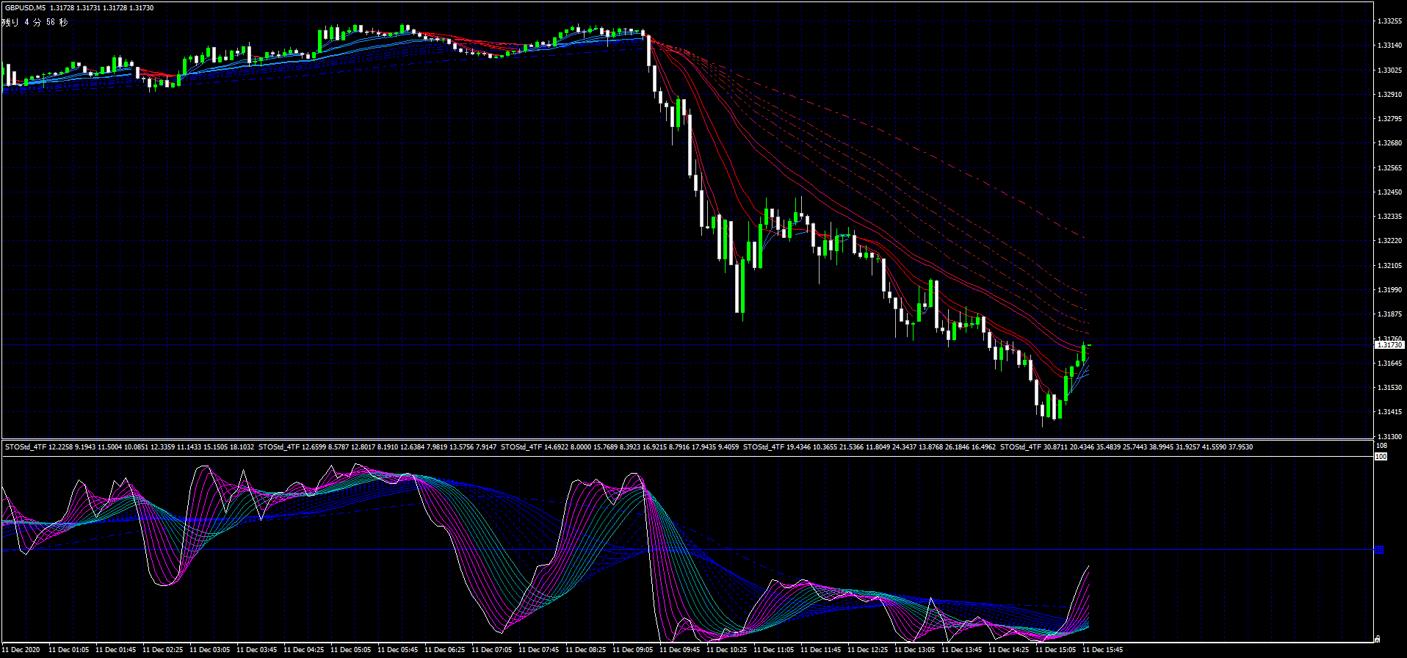The image size is (1407, 658).
Task: Click the 11 Dec 07:45 time label
Action: [538, 650]
